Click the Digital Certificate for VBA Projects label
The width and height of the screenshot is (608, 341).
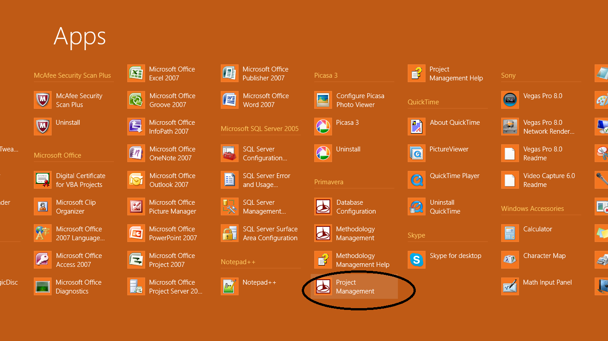point(81,180)
